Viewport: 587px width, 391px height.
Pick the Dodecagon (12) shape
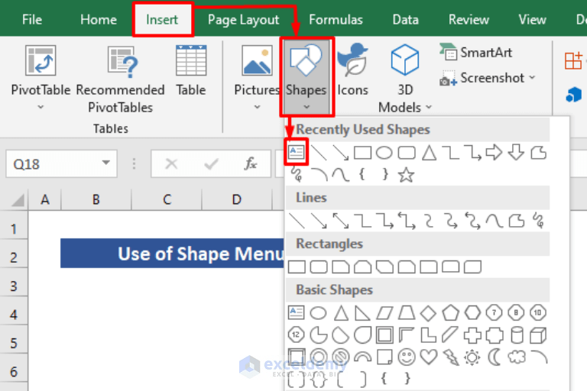pyautogui.click(x=296, y=335)
